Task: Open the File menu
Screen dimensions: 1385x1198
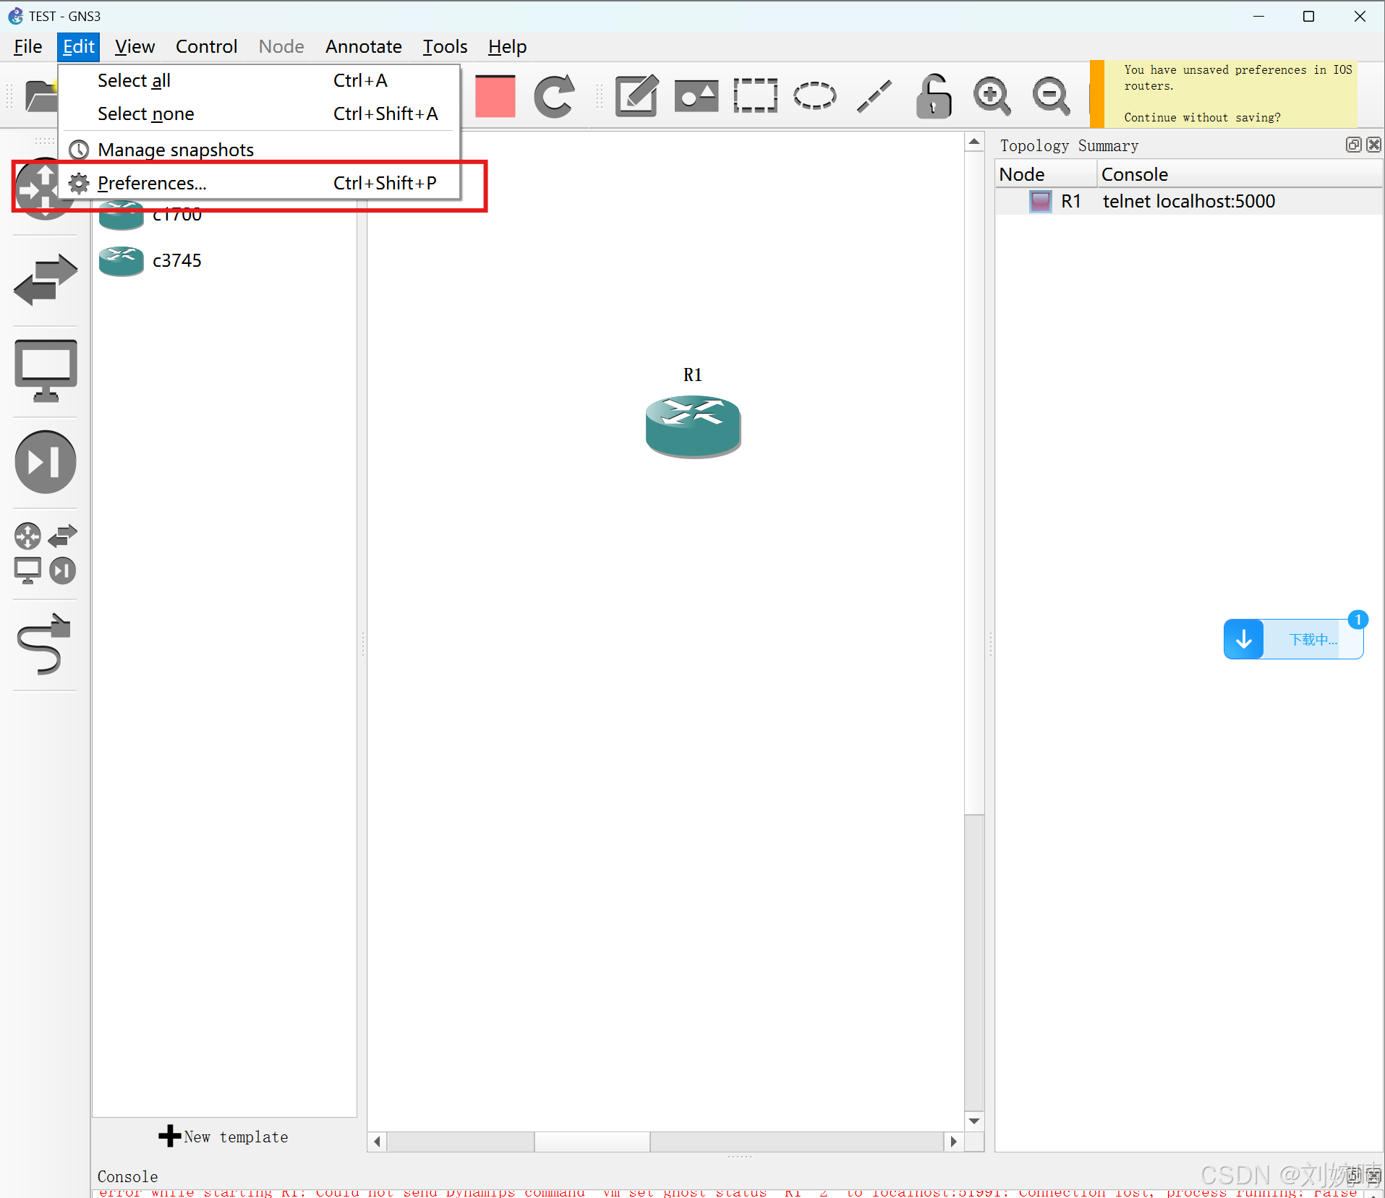Action: tap(27, 47)
